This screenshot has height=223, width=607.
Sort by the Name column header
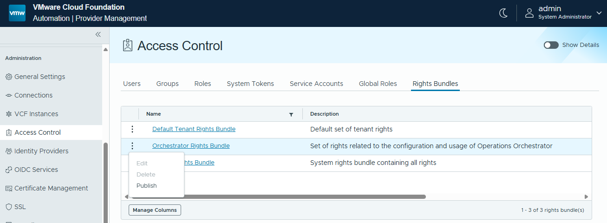point(154,114)
